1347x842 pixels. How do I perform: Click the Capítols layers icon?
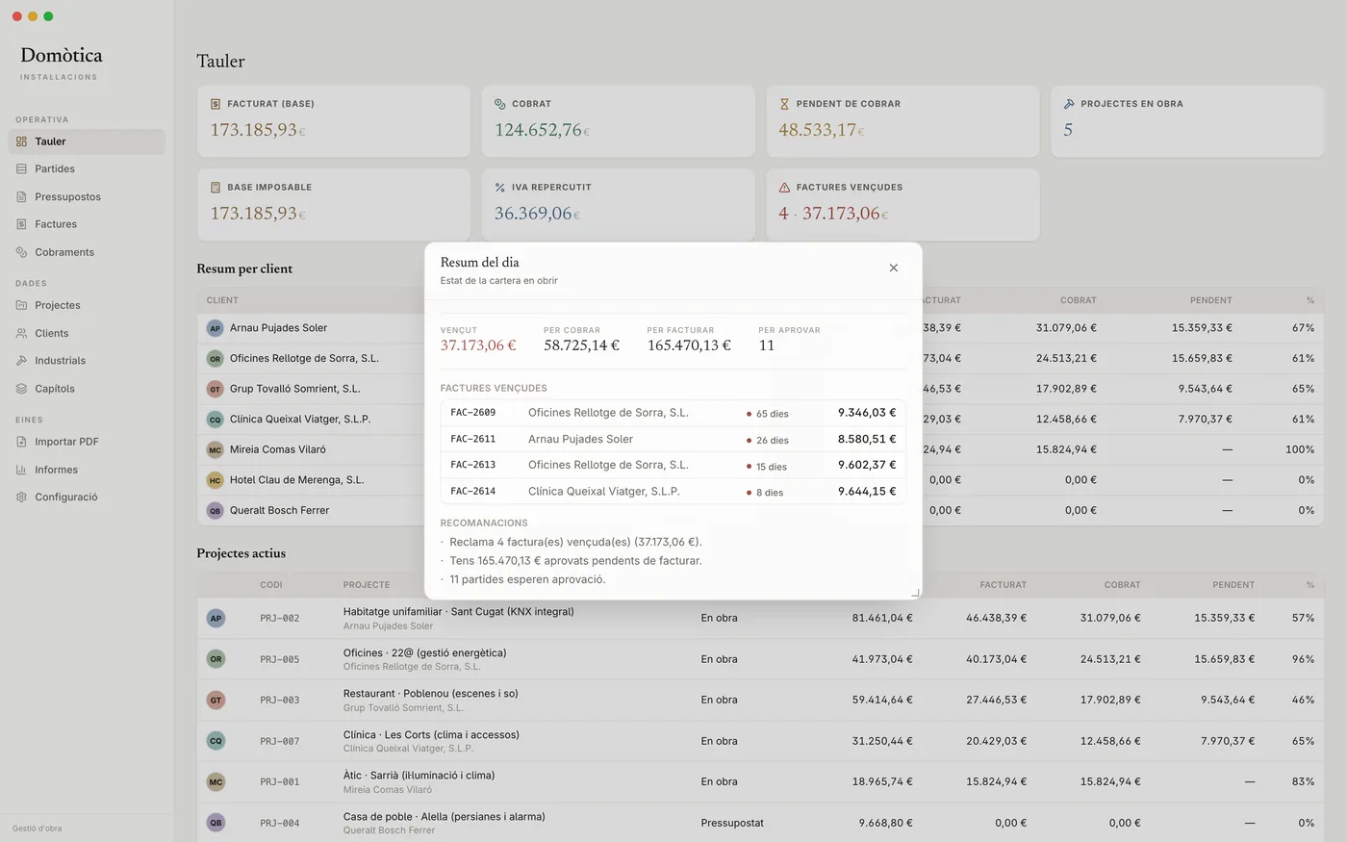(21, 389)
